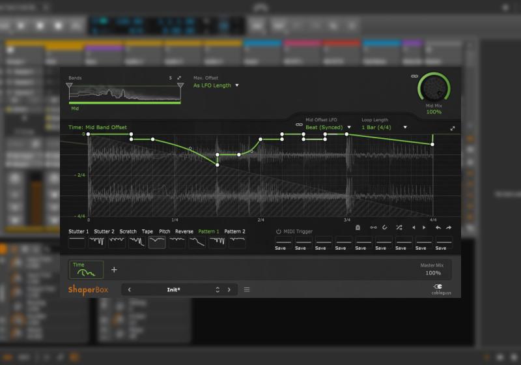The height and width of the screenshot is (365, 521).
Task: Open the Beat (Synced) LFO mode dropdown
Action: [328, 128]
